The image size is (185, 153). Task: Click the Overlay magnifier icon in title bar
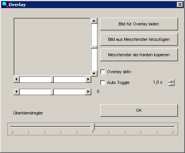(5, 5)
